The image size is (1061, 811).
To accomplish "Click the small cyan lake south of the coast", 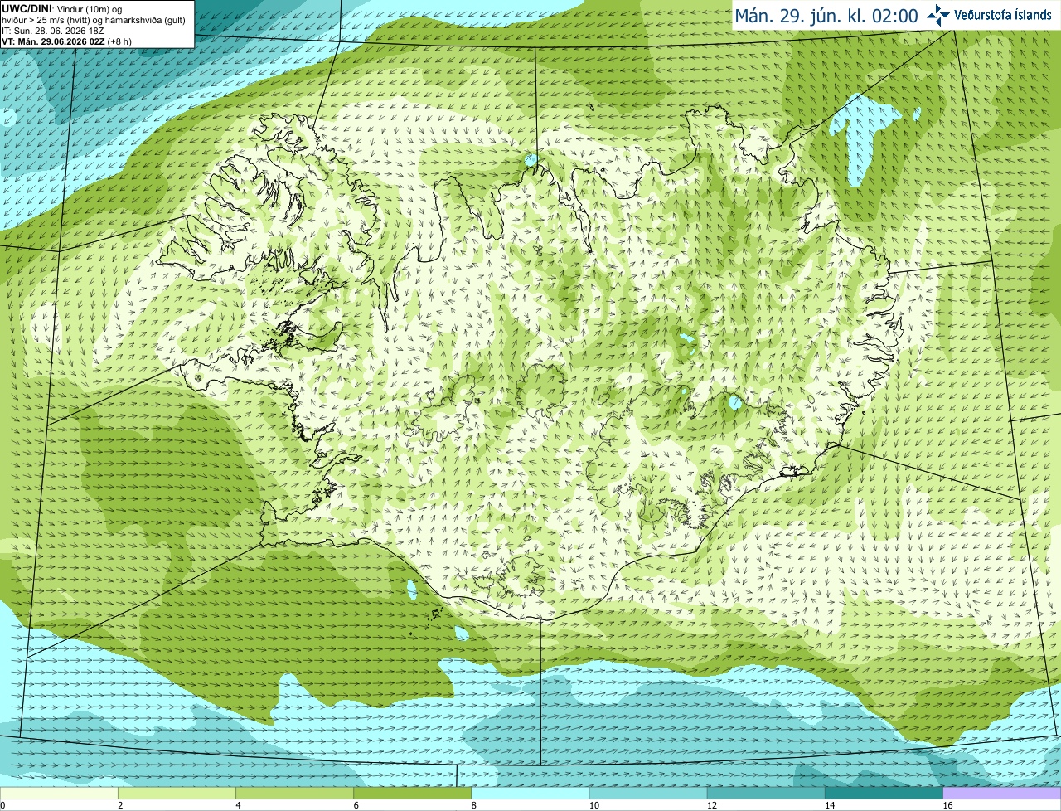I will [412, 590].
